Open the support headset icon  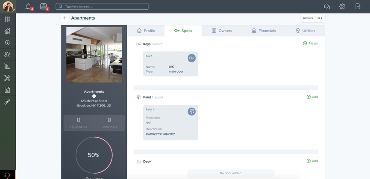point(8,175)
